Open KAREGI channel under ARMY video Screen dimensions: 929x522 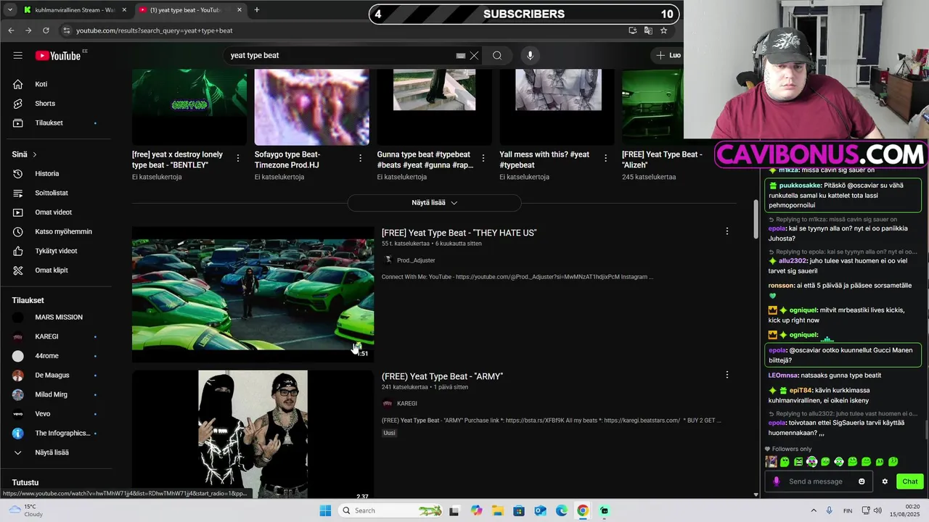406,404
